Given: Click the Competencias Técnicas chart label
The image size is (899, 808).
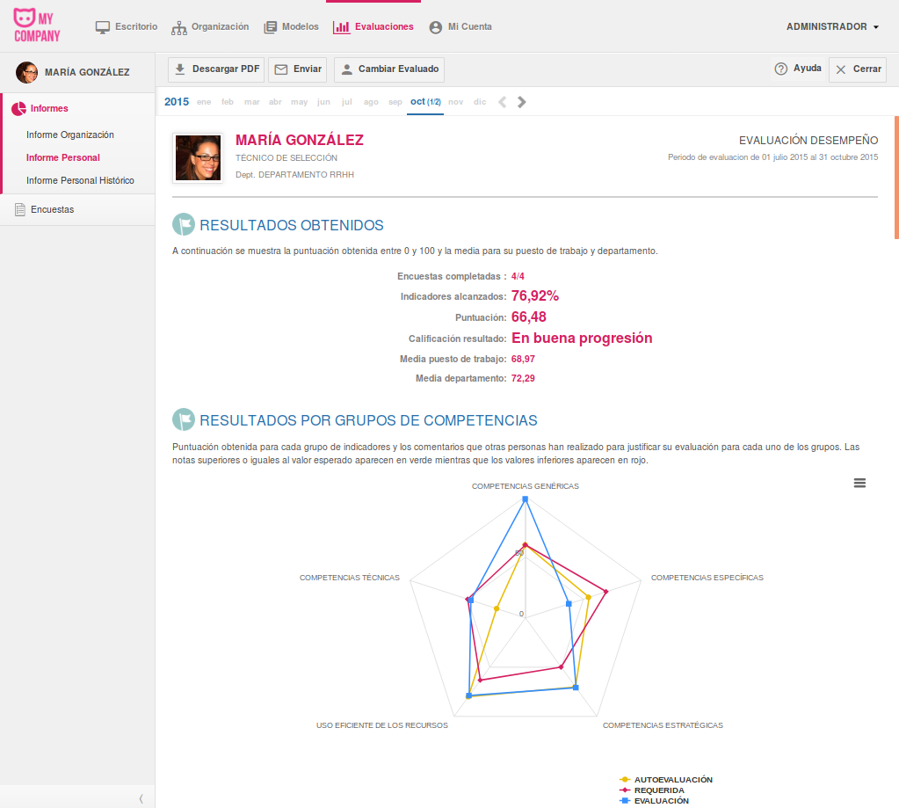Looking at the screenshot, I should pos(349,578).
